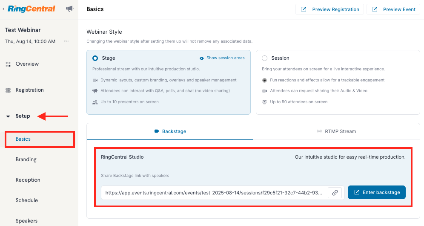Switch to the RTMP Stream tab
This screenshot has width=424, height=226.
pos(336,131)
